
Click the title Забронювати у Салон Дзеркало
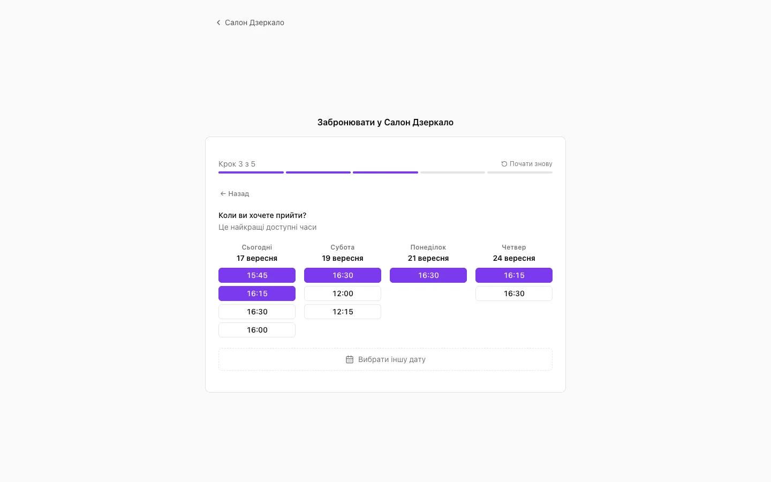coord(385,122)
